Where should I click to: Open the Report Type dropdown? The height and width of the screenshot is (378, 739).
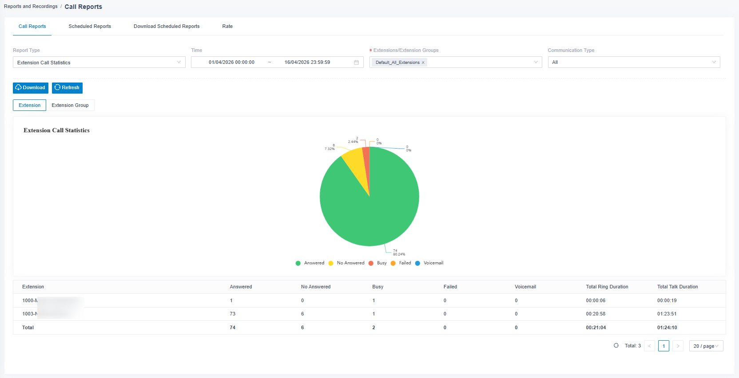(99, 63)
